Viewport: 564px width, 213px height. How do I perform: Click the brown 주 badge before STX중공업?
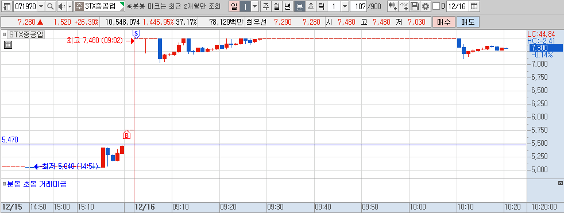79,6
